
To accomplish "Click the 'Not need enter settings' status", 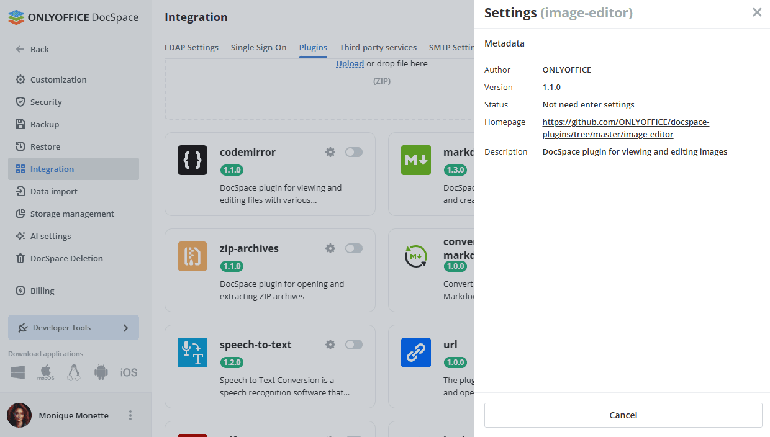I will point(589,104).
